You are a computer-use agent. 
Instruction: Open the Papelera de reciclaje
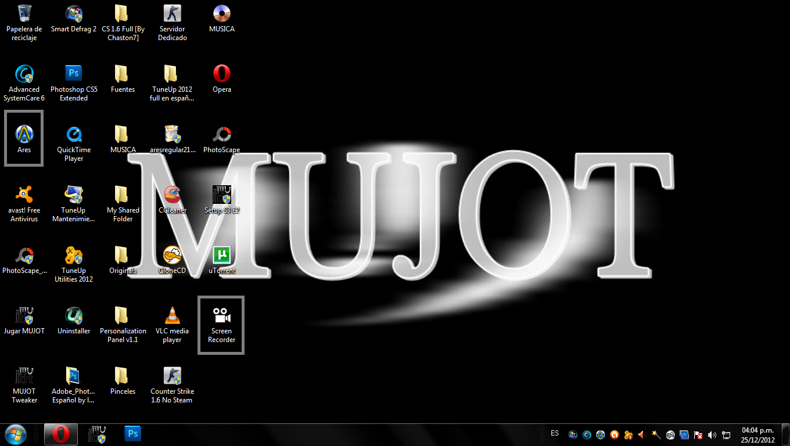point(24,14)
